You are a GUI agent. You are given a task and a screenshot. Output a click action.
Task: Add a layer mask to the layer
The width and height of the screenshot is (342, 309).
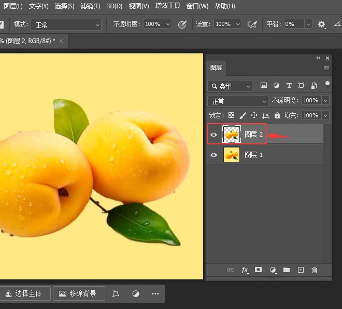tap(259, 270)
